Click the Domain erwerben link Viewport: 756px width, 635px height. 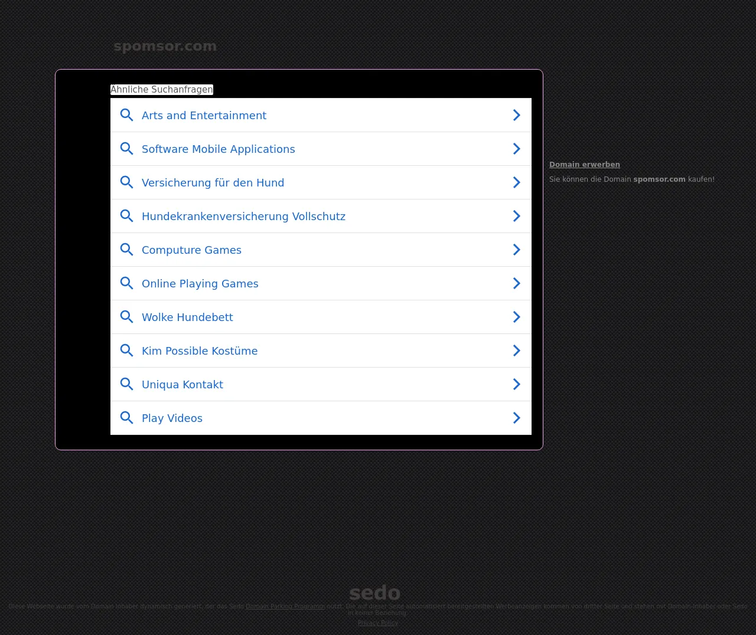point(585,165)
